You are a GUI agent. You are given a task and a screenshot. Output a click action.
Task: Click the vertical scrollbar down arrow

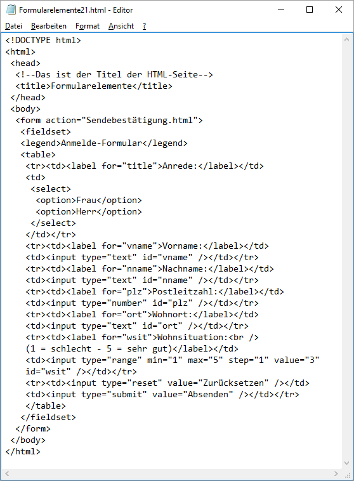pos(346,463)
